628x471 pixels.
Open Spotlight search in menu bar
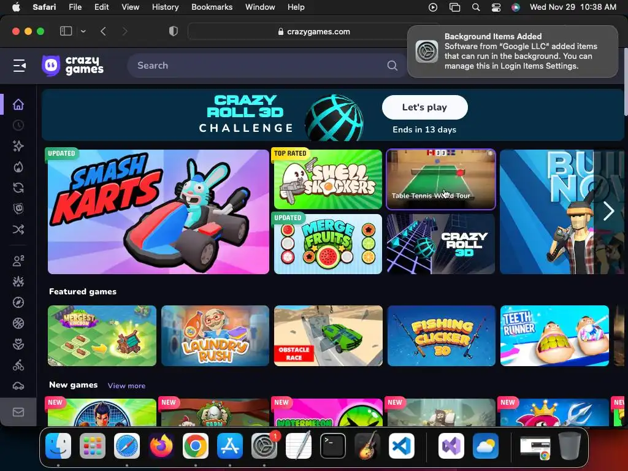pos(476,7)
